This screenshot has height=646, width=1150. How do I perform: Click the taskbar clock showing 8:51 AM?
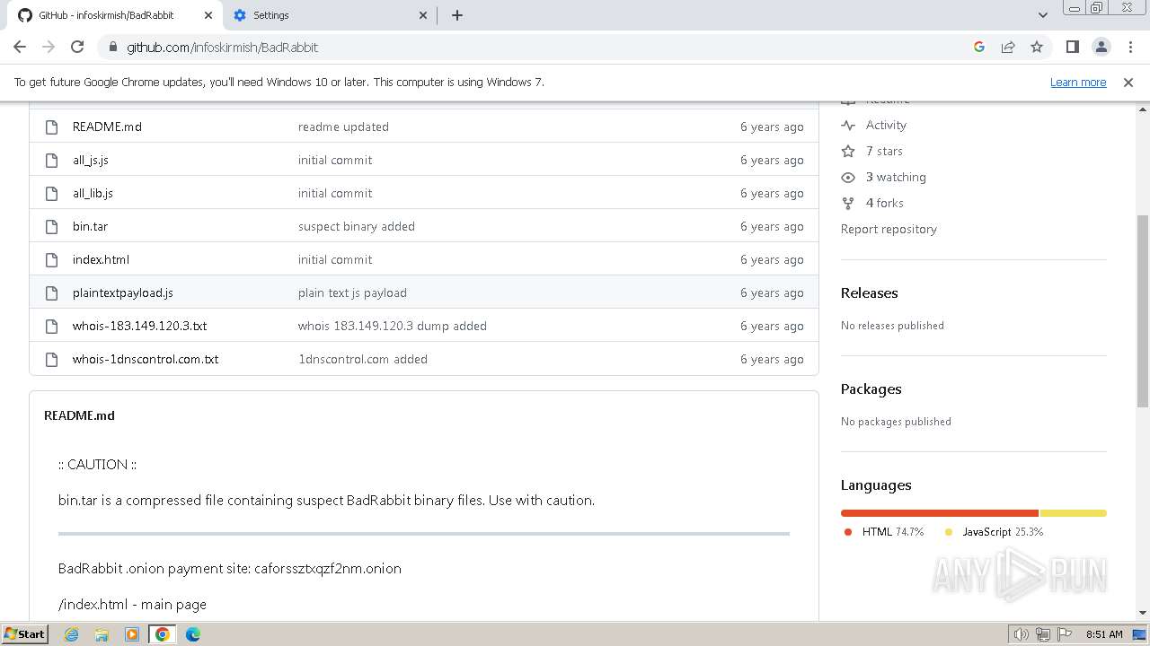tap(1104, 634)
